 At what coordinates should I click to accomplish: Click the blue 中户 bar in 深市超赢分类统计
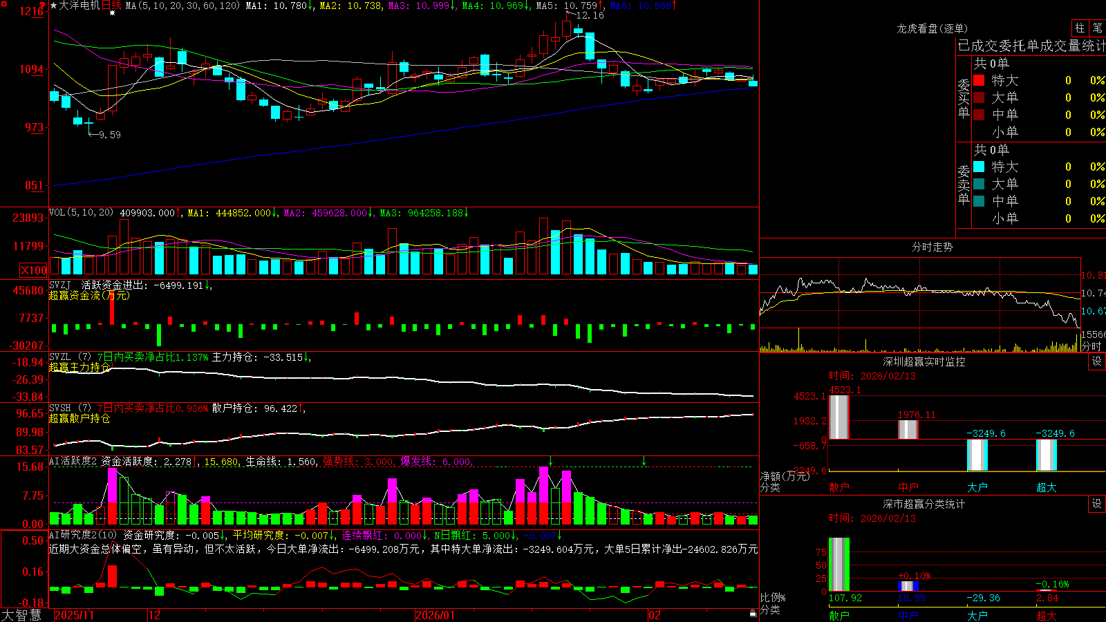pyautogui.click(x=908, y=586)
